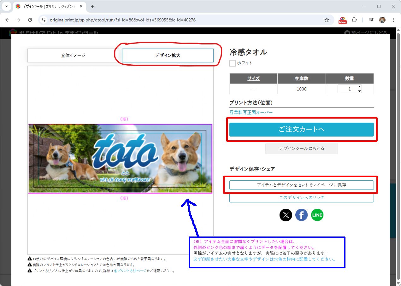
Task: Open Chrome profile avatar
Action: point(382,20)
